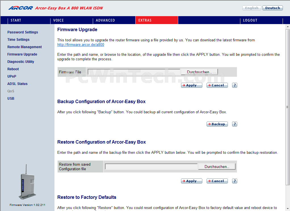Click the Arcor-Easy Box A 800 WLAN ISDN title

tap(69, 8)
